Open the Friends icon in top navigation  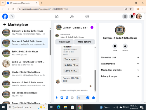pos(72,16)
